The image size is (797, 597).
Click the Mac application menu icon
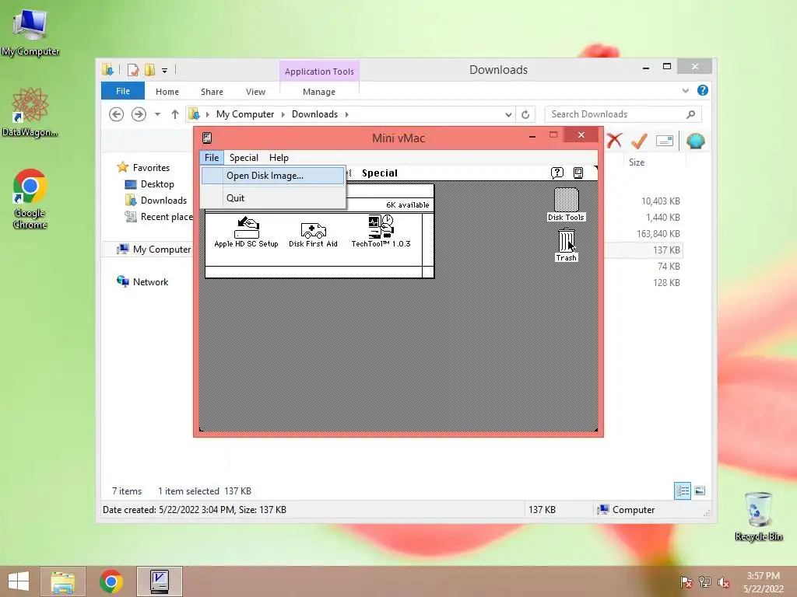click(578, 173)
